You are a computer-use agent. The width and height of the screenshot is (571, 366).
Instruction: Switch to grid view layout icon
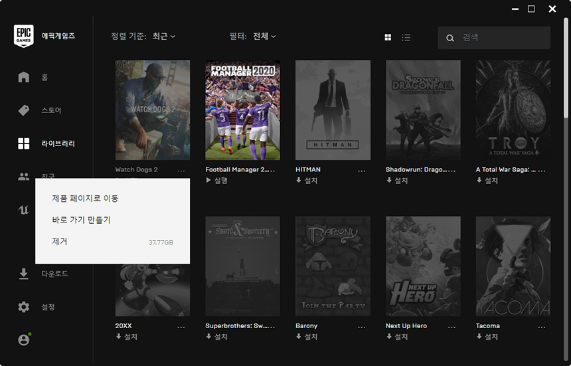click(388, 37)
